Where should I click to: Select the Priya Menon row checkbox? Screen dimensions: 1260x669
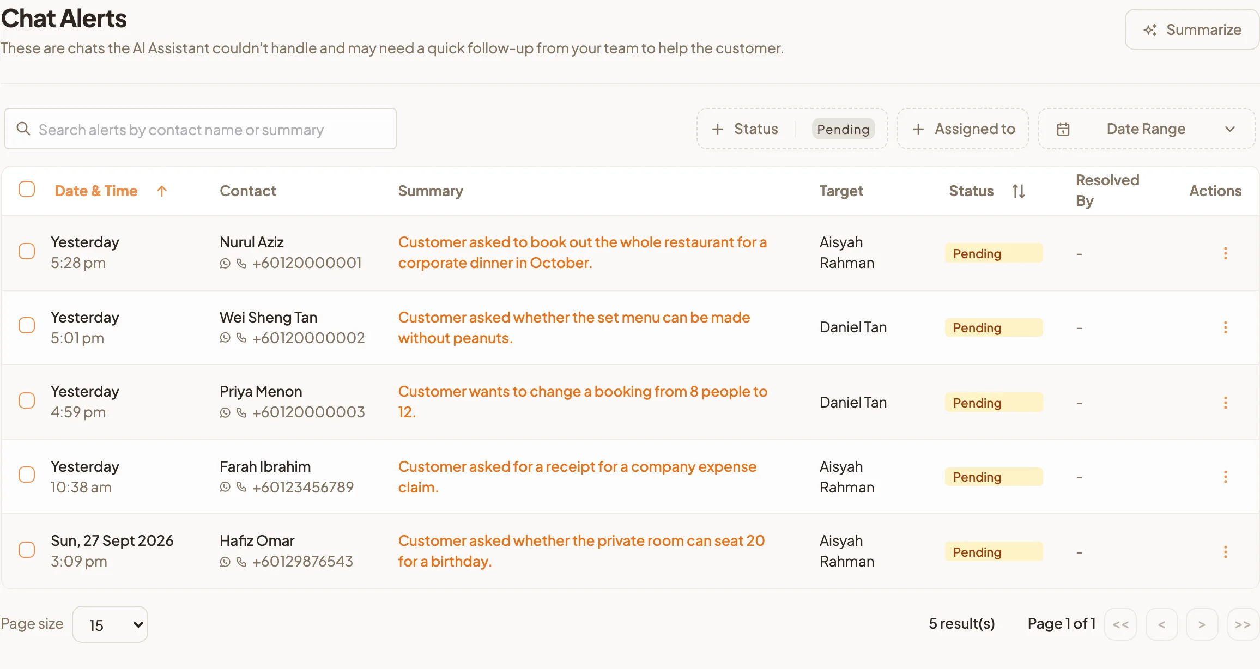[x=27, y=400]
